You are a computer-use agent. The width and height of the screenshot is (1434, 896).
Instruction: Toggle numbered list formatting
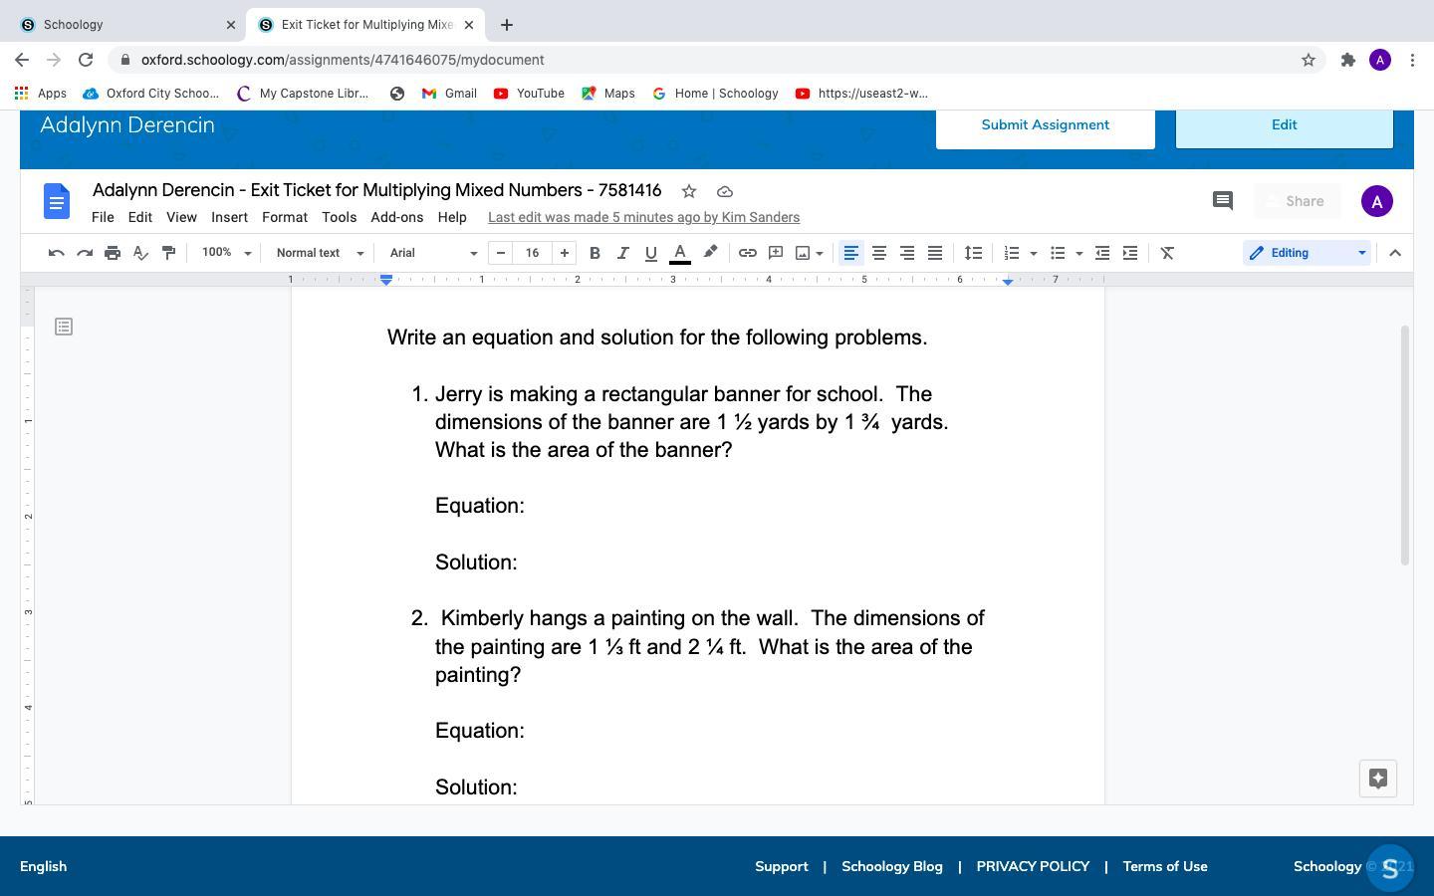click(1011, 253)
